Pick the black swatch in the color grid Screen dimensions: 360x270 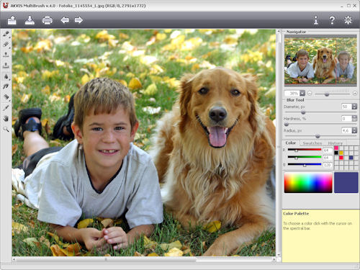click(x=336, y=153)
